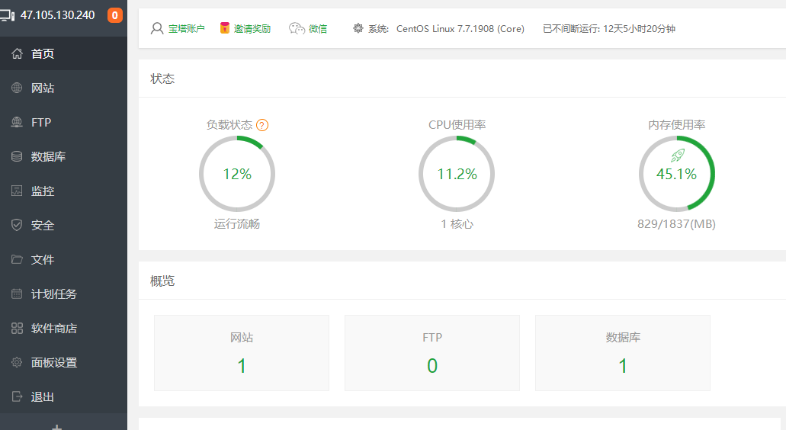Click the 829/1837(MB) memory value
This screenshot has height=430, width=786.
pos(677,223)
